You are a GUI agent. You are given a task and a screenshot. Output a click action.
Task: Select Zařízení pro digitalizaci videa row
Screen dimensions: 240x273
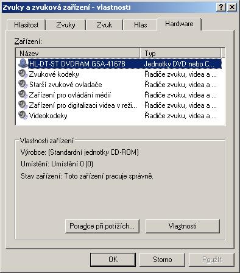(119, 105)
